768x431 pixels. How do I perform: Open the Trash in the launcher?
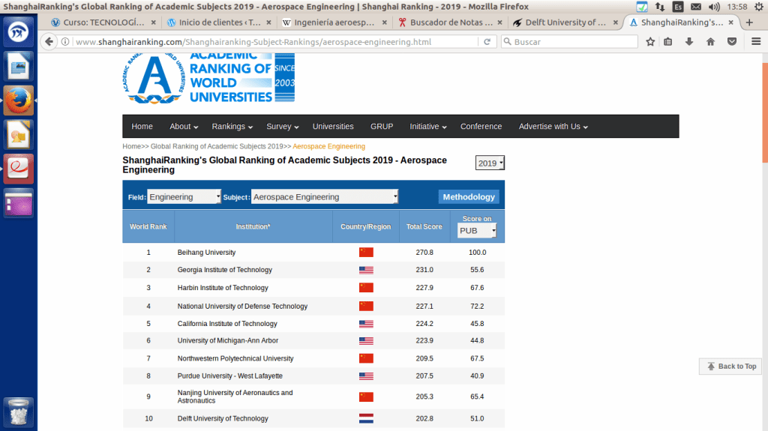tap(18, 413)
